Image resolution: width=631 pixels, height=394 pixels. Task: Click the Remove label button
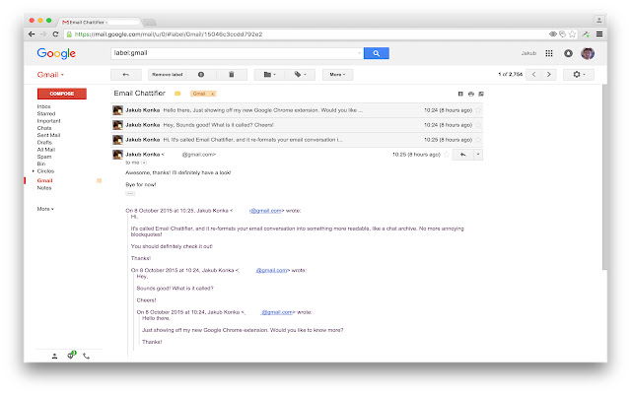(167, 75)
